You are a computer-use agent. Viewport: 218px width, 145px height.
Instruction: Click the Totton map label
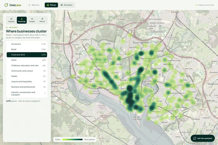[x=58, y=78]
